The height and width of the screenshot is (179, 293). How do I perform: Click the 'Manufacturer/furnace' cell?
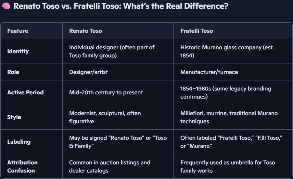(209, 72)
